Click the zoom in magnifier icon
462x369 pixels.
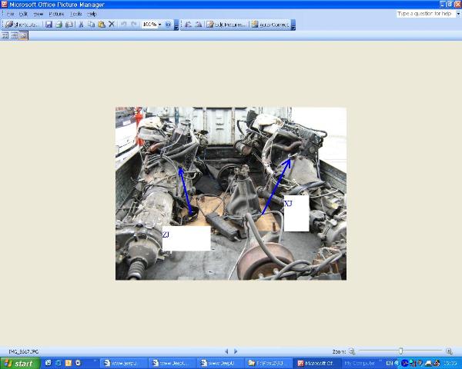tap(449, 351)
